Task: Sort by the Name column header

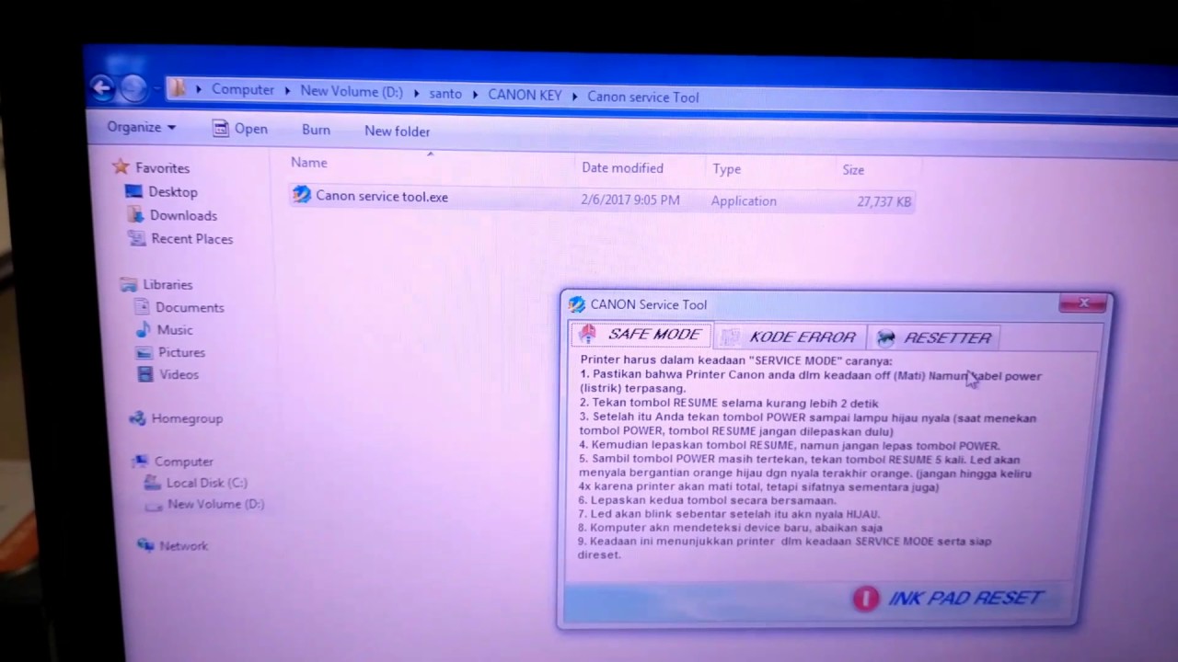Action: pyautogui.click(x=309, y=163)
